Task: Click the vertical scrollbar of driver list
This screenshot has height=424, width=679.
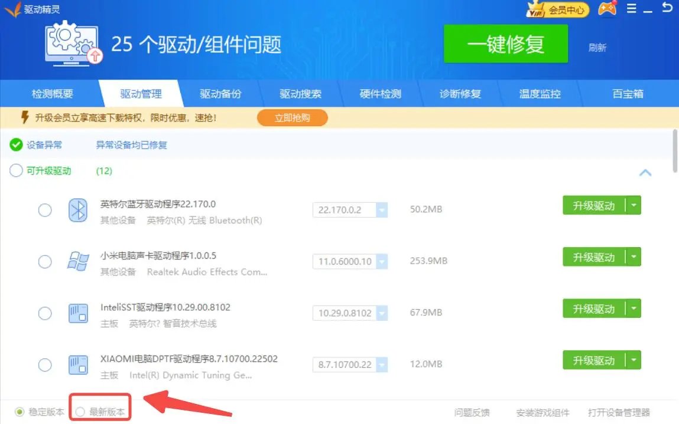Action: [675, 151]
